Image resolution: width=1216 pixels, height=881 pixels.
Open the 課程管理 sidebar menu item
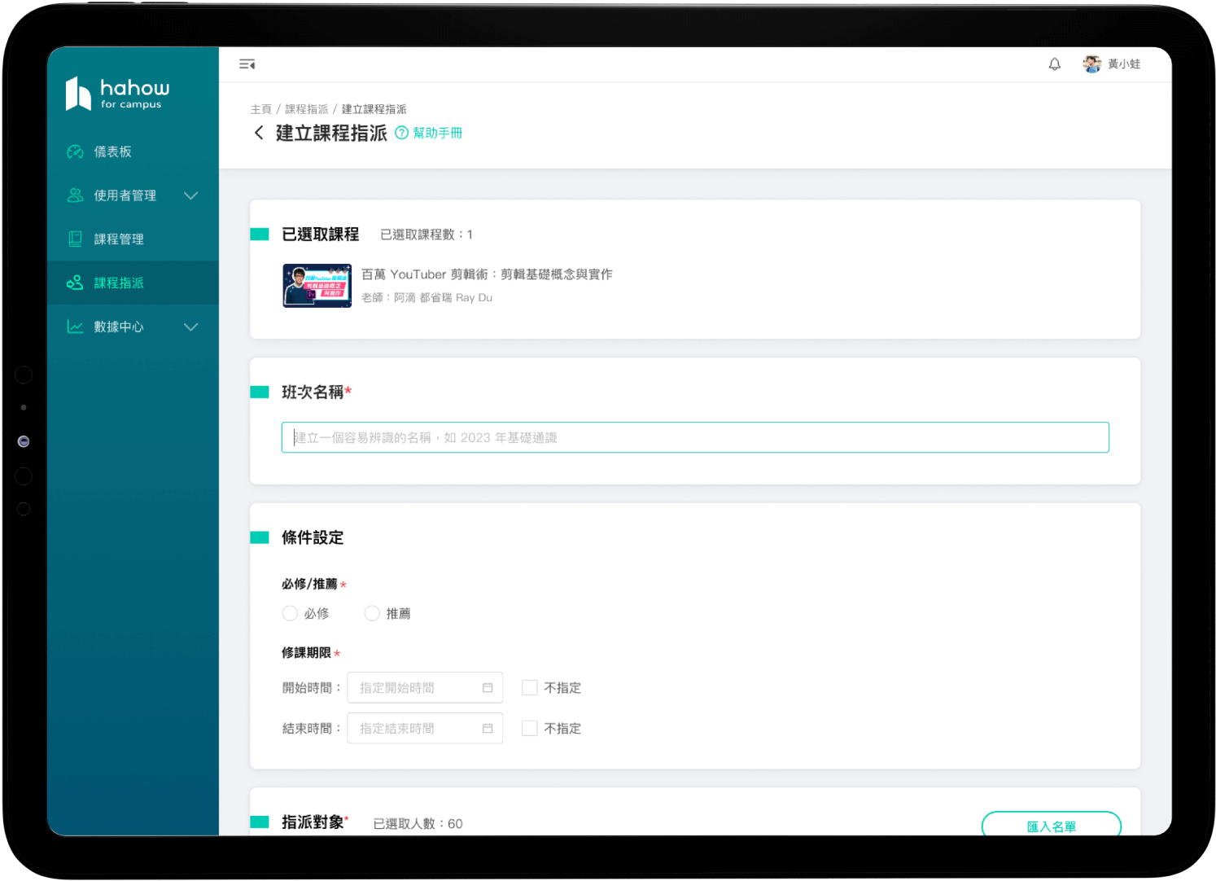point(119,239)
